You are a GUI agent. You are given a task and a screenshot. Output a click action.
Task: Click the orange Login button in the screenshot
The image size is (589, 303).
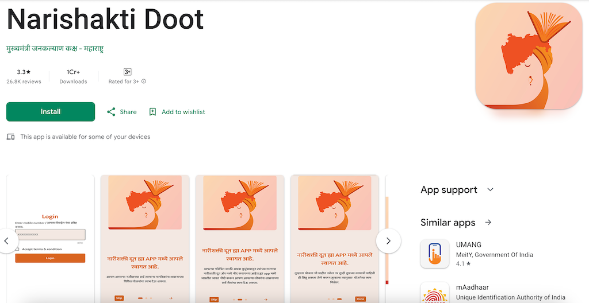click(50, 258)
